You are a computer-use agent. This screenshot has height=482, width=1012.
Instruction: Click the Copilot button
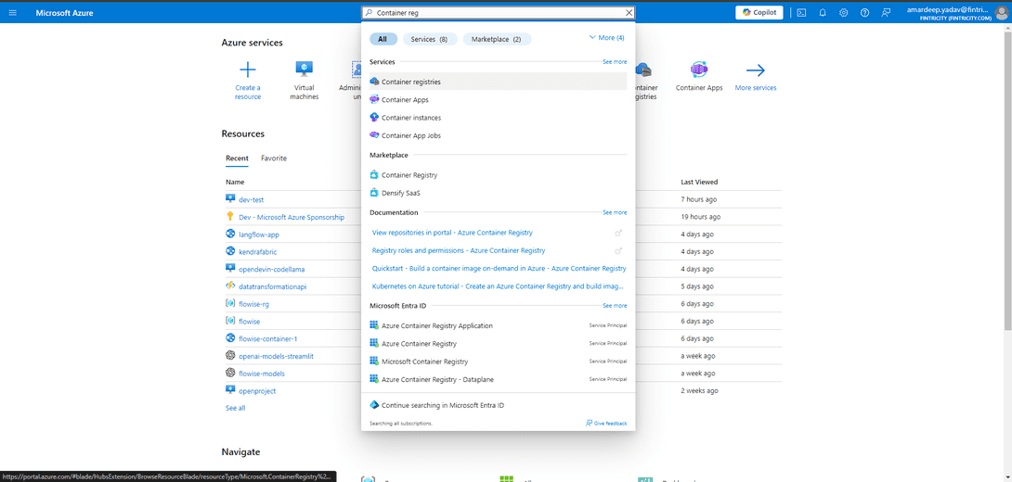point(759,12)
